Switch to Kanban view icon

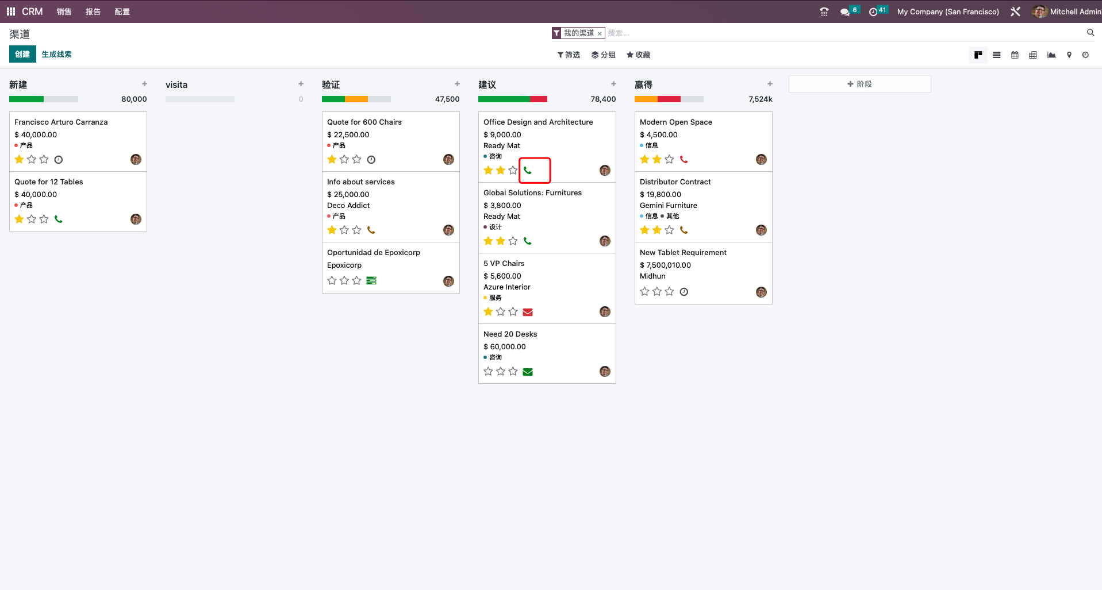click(978, 55)
